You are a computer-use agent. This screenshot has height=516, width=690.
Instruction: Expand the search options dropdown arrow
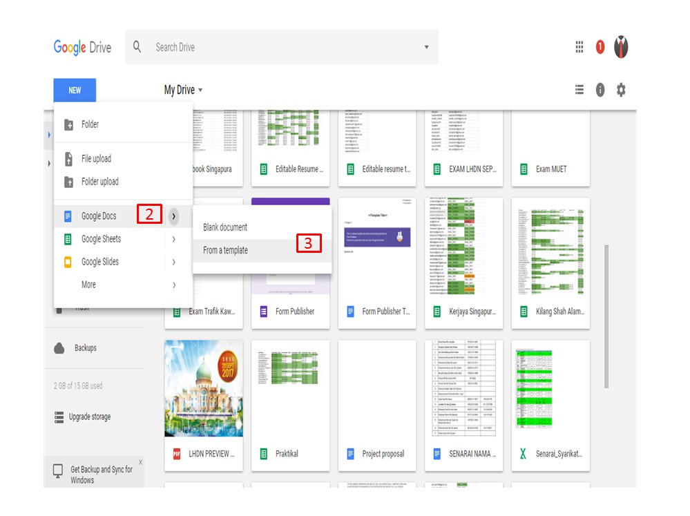(426, 47)
